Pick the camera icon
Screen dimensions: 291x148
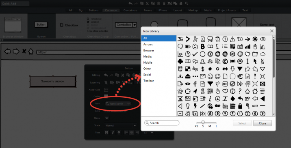click(x=240, y=47)
